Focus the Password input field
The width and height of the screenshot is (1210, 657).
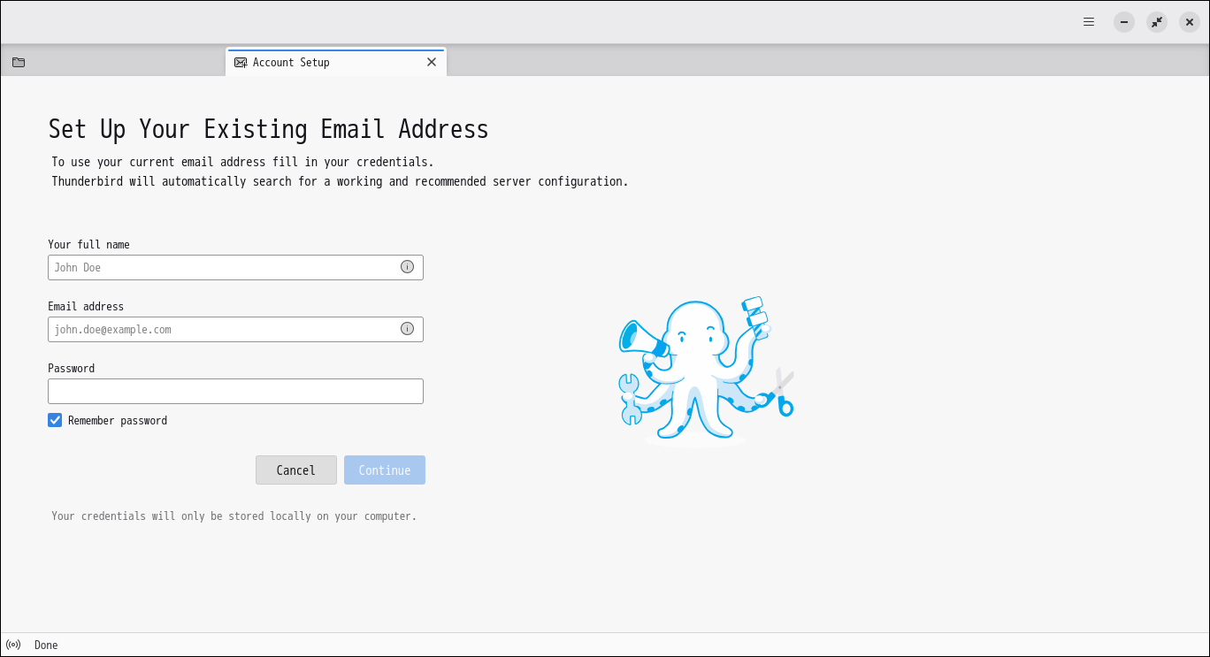click(235, 391)
